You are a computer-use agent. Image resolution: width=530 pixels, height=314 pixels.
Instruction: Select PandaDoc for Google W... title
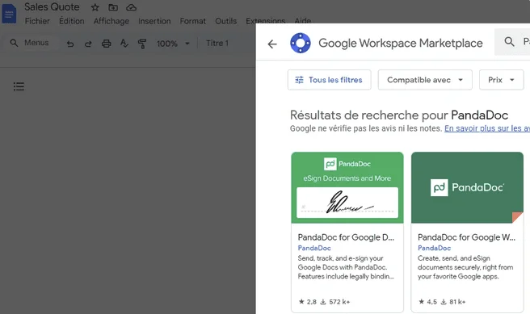click(466, 237)
